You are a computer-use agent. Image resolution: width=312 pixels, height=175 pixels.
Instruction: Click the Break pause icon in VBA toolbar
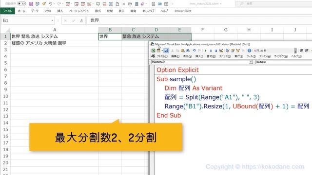(x=211, y=51)
